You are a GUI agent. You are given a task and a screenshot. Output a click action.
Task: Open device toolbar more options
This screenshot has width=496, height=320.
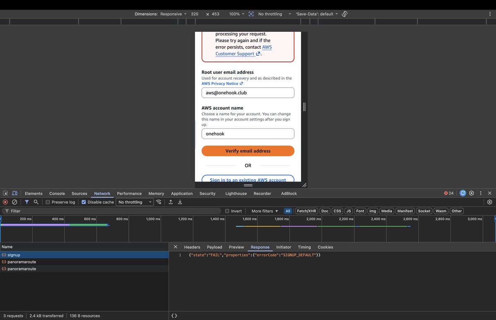tap(490, 14)
